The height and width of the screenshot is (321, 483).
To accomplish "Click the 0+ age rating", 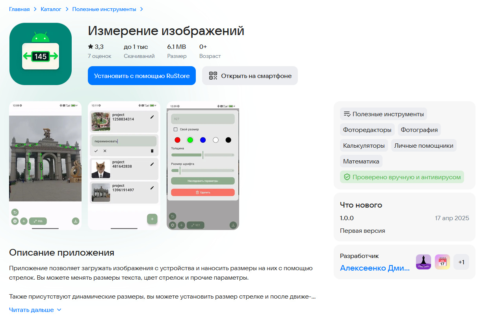I will (x=203, y=46).
